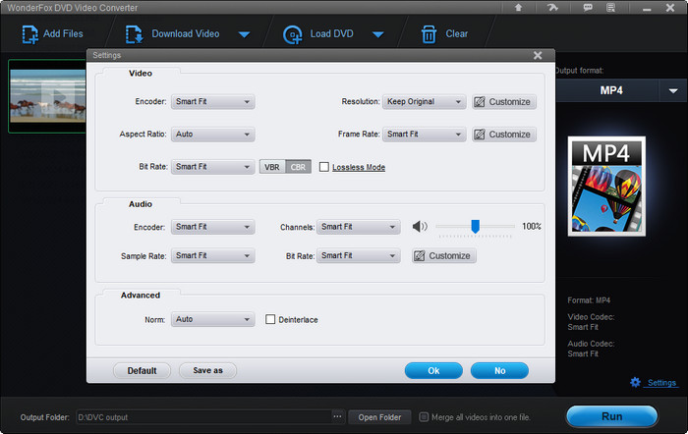Click the browse folder ellipsis button
This screenshot has width=688, height=434.
[337, 417]
